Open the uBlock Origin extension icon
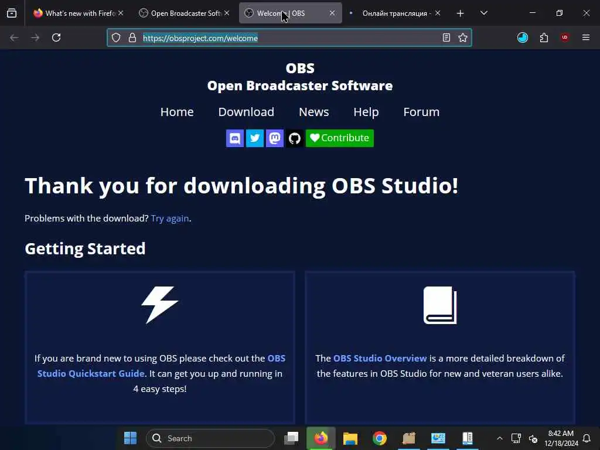This screenshot has height=450, width=600. (x=565, y=37)
